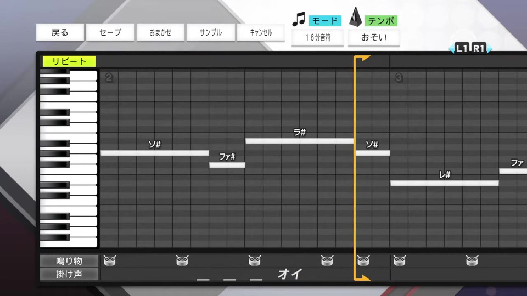Select the ファ note at the right edge
The image size is (527, 296).
[x=513, y=171]
